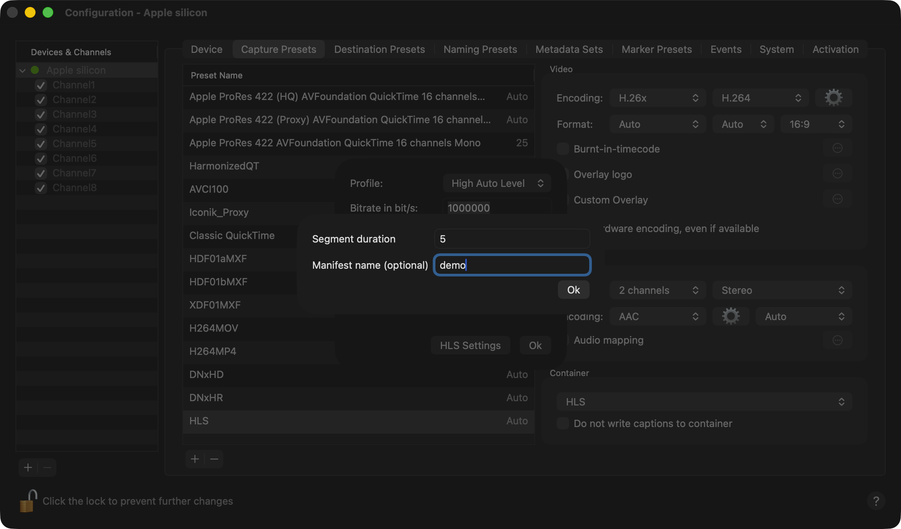Select the DNxHR preset row
The height and width of the screenshot is (529, 901).
(359, 398)
